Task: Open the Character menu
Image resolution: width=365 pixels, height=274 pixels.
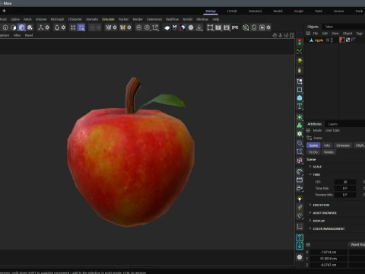Action: (x=75, y=19)
